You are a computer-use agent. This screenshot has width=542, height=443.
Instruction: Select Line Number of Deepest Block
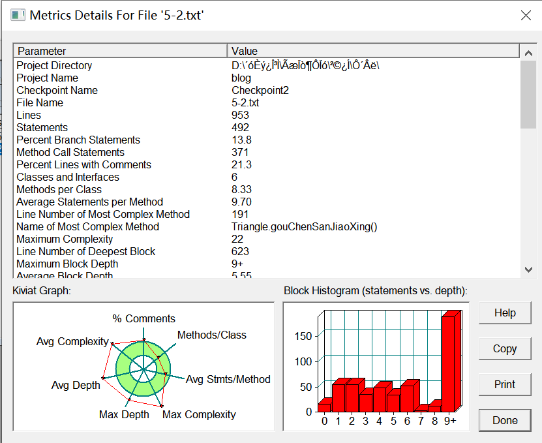point(266,251)
